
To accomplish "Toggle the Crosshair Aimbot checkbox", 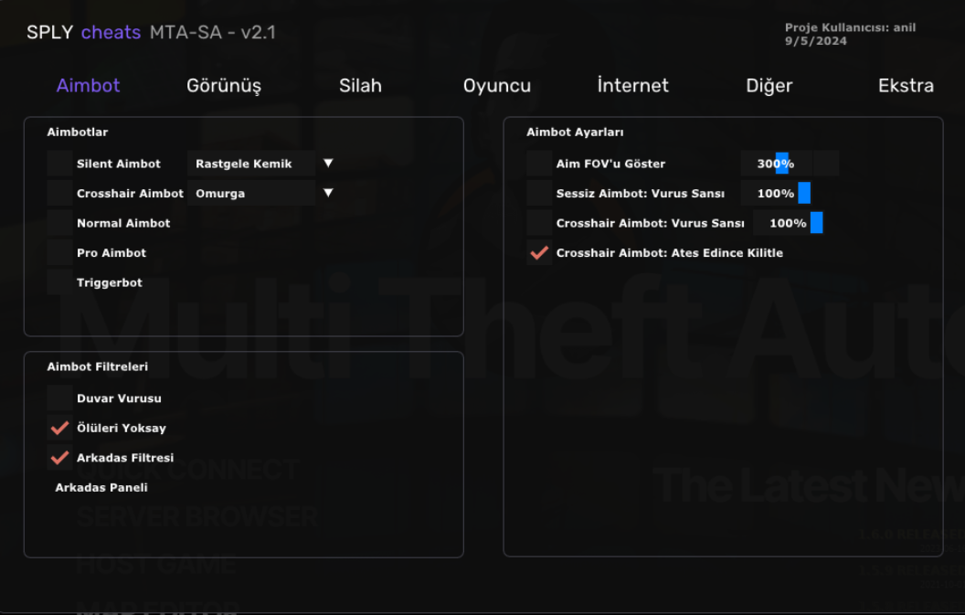I will (x=59, y=193).
